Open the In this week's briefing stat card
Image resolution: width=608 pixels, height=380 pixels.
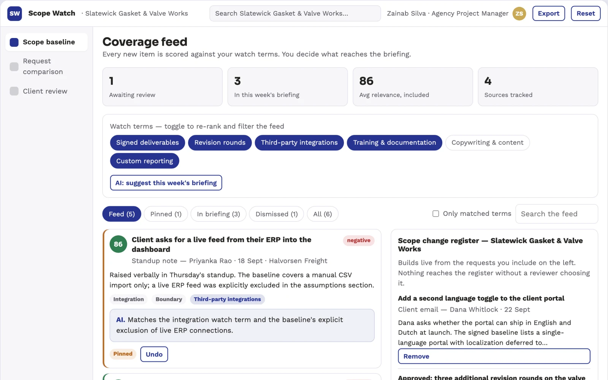point(287,87)
